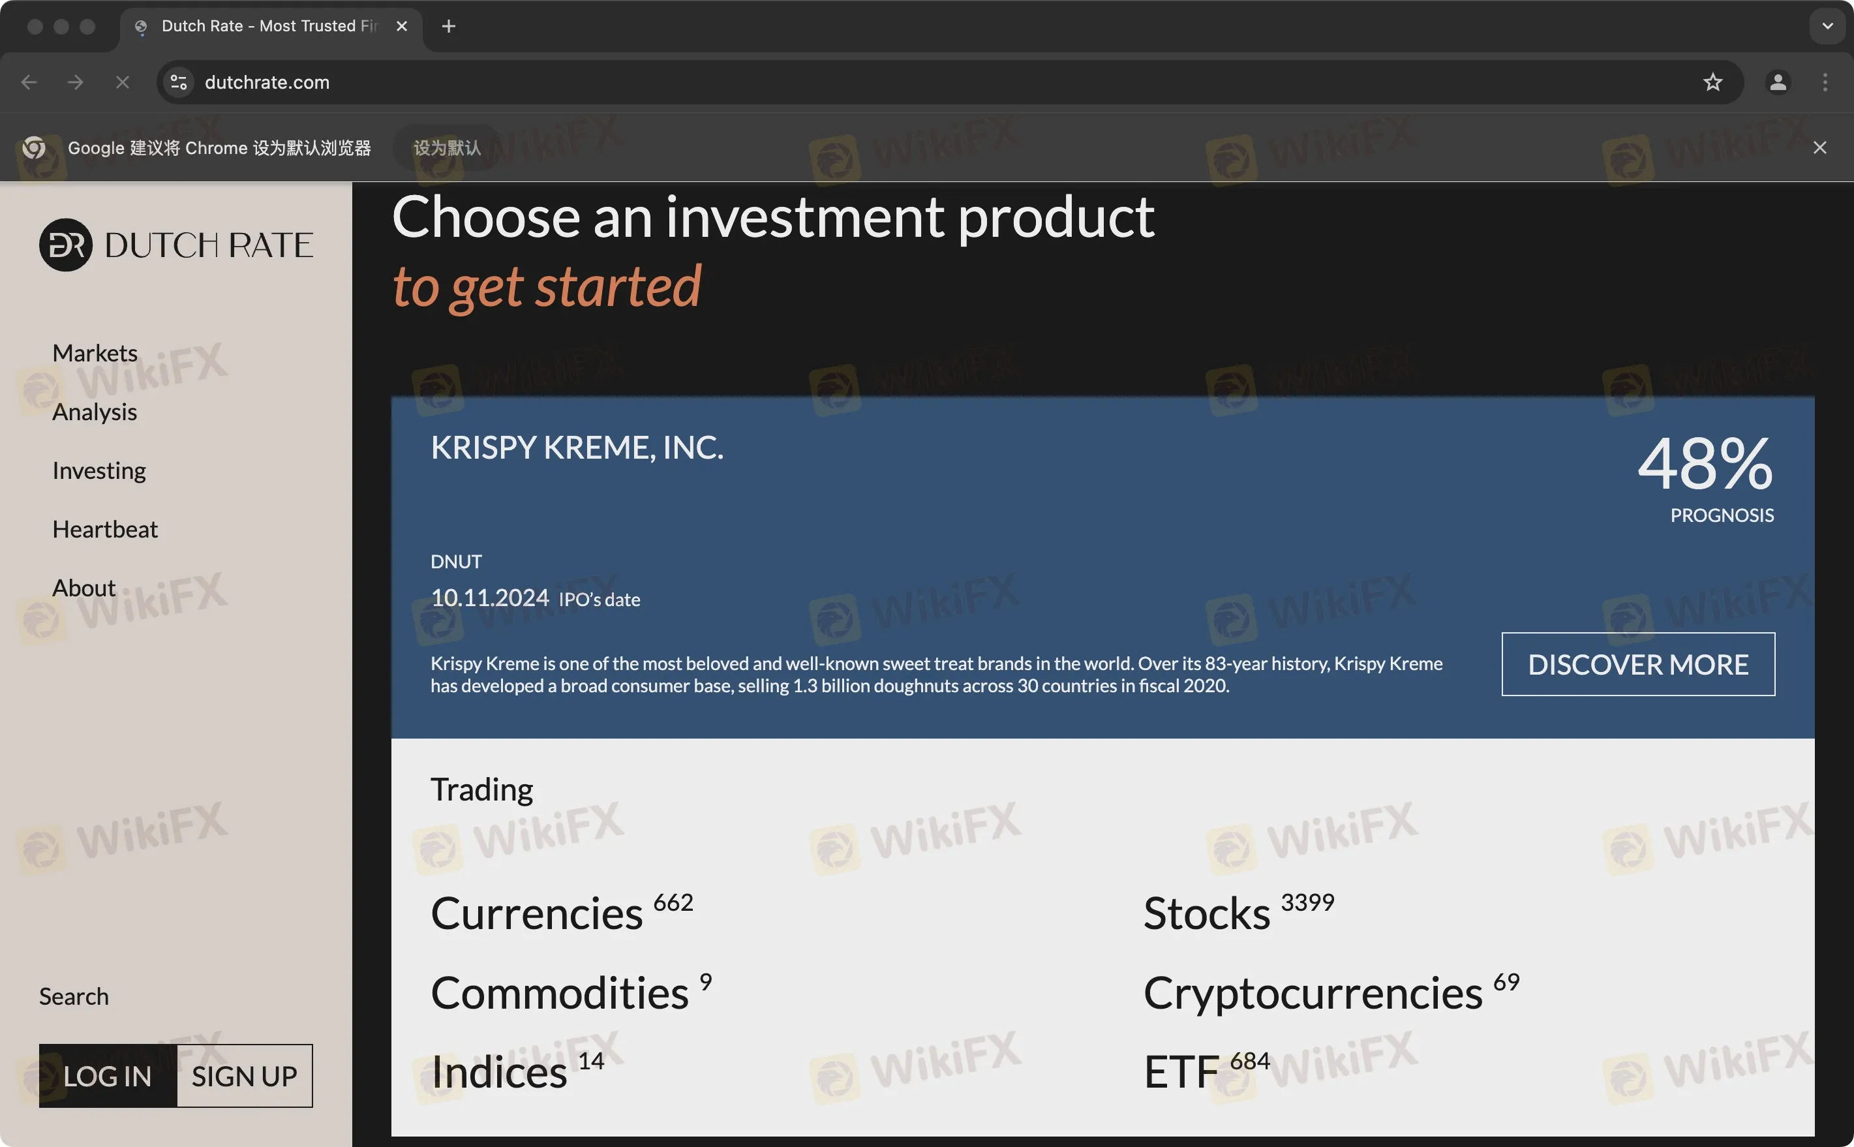Bookmark this page with the star
The height and width of the screenshot is (1147, 1854).
tap(1713, 82)
